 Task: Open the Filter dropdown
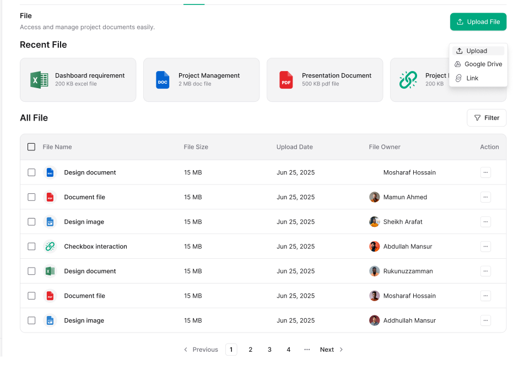(486, 117)
